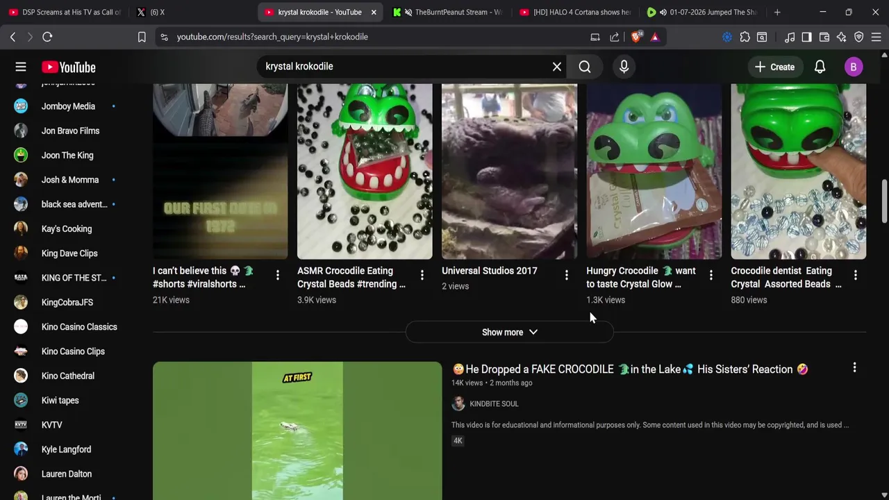Switch to 01-07-2026 Jumped The Shark tab

click(702, 12)
